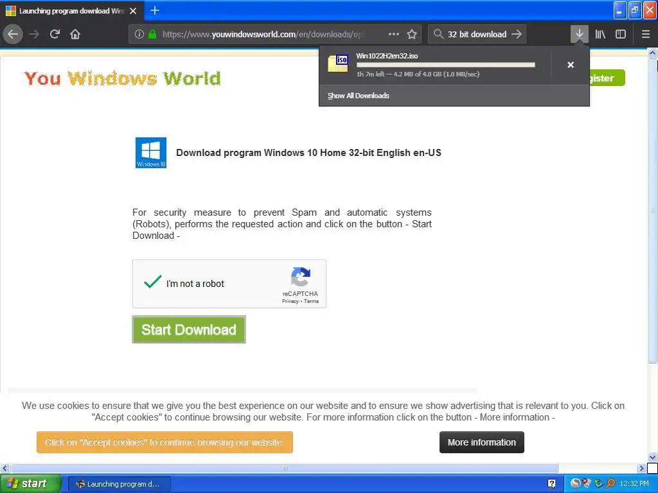This screenshot has height=493, width=658.
Task: Open the reCAPTCHA Privacy link
Action: click(290, 302)
